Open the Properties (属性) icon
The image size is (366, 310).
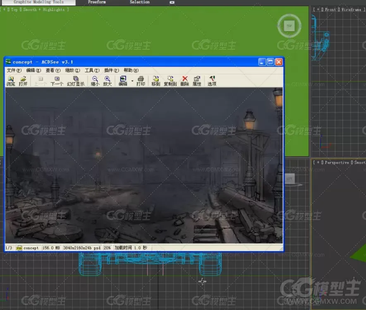tap(197, 81)
